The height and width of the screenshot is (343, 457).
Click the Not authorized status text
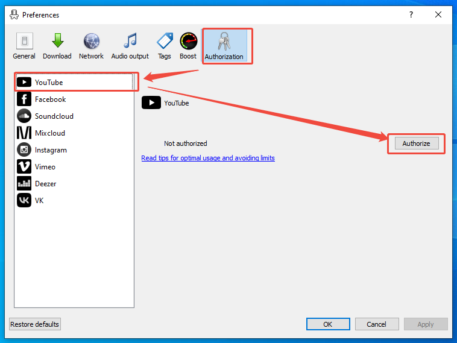coord(185,143)
